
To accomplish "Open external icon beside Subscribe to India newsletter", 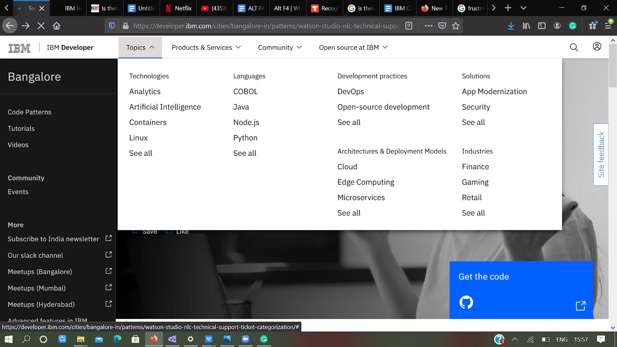I will point(108,238).
